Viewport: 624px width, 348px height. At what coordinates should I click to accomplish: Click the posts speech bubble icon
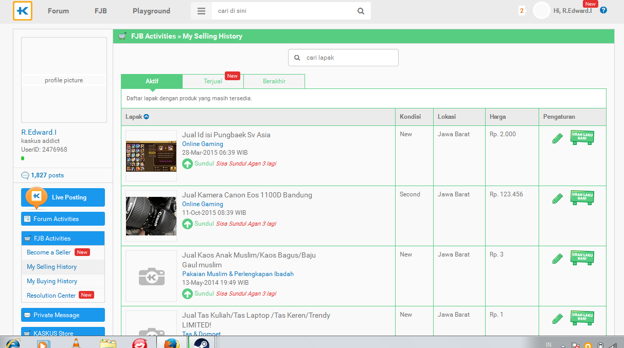pyautogui.click(x=25, y=175)
